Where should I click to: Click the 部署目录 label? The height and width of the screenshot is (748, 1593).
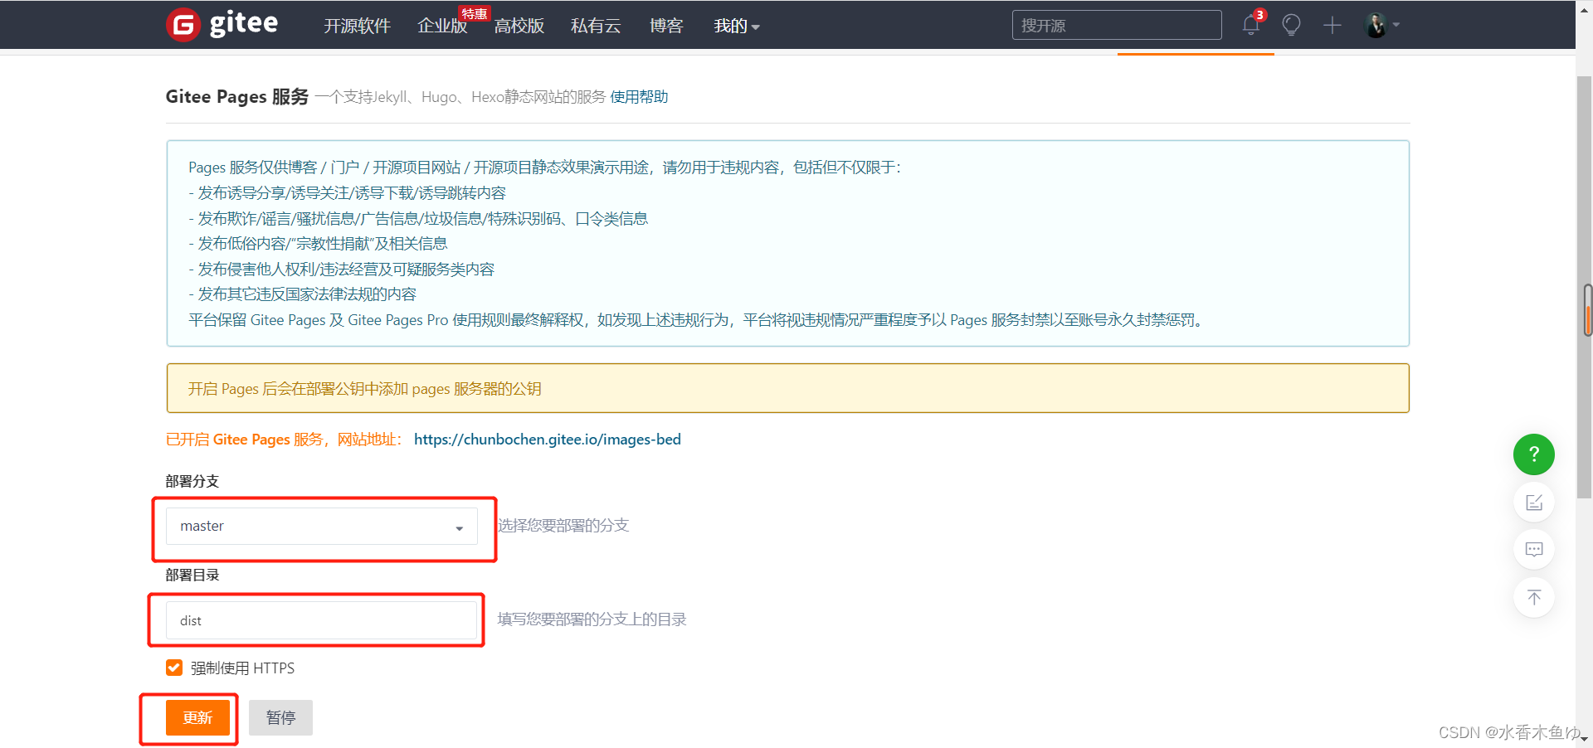[x=192, y=575]
